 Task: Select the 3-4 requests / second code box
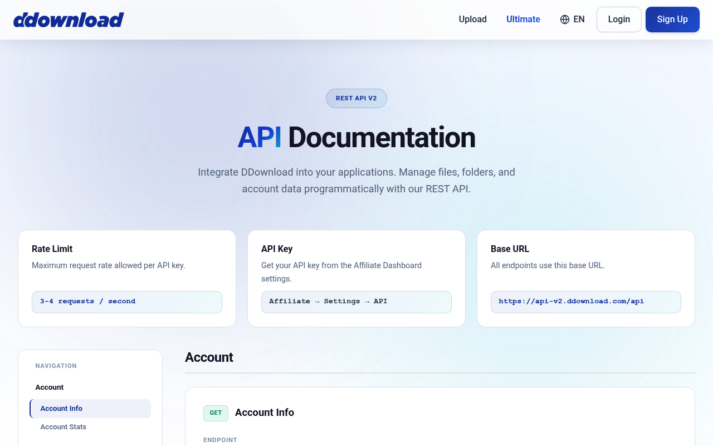pos(127,302)
